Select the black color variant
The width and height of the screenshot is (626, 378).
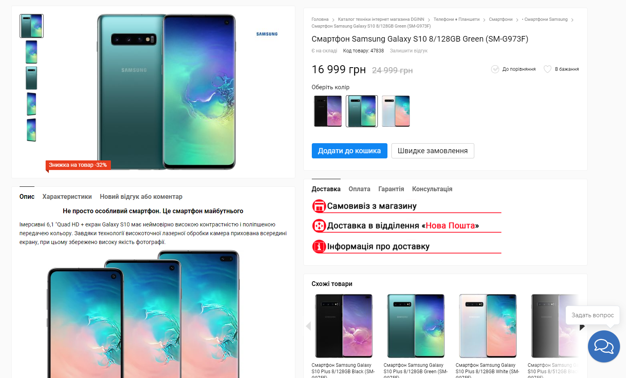328,111
